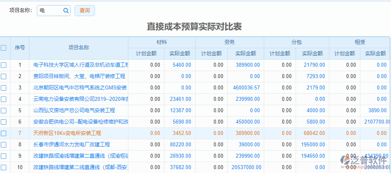Select the checkbox for row 7
Image resolution: width=391 pixels, height=173 pixels.
(4, 133)
